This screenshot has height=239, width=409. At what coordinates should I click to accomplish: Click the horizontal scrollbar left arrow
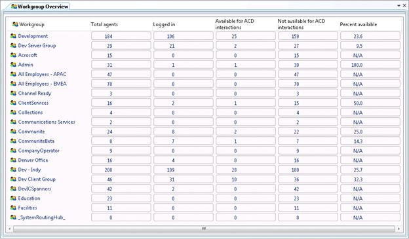click(9, 229)
